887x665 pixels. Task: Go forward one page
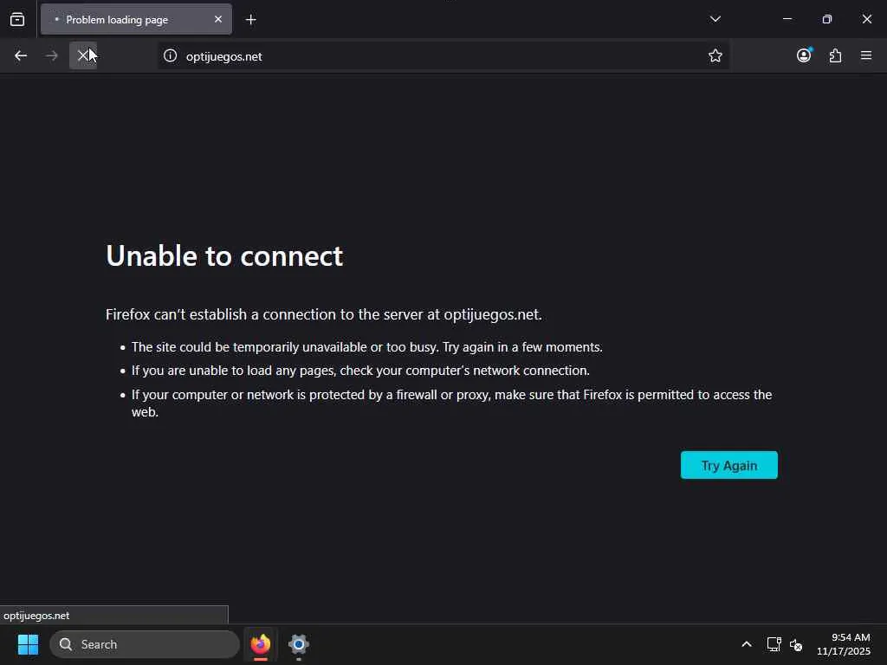(x=52, y=55)
